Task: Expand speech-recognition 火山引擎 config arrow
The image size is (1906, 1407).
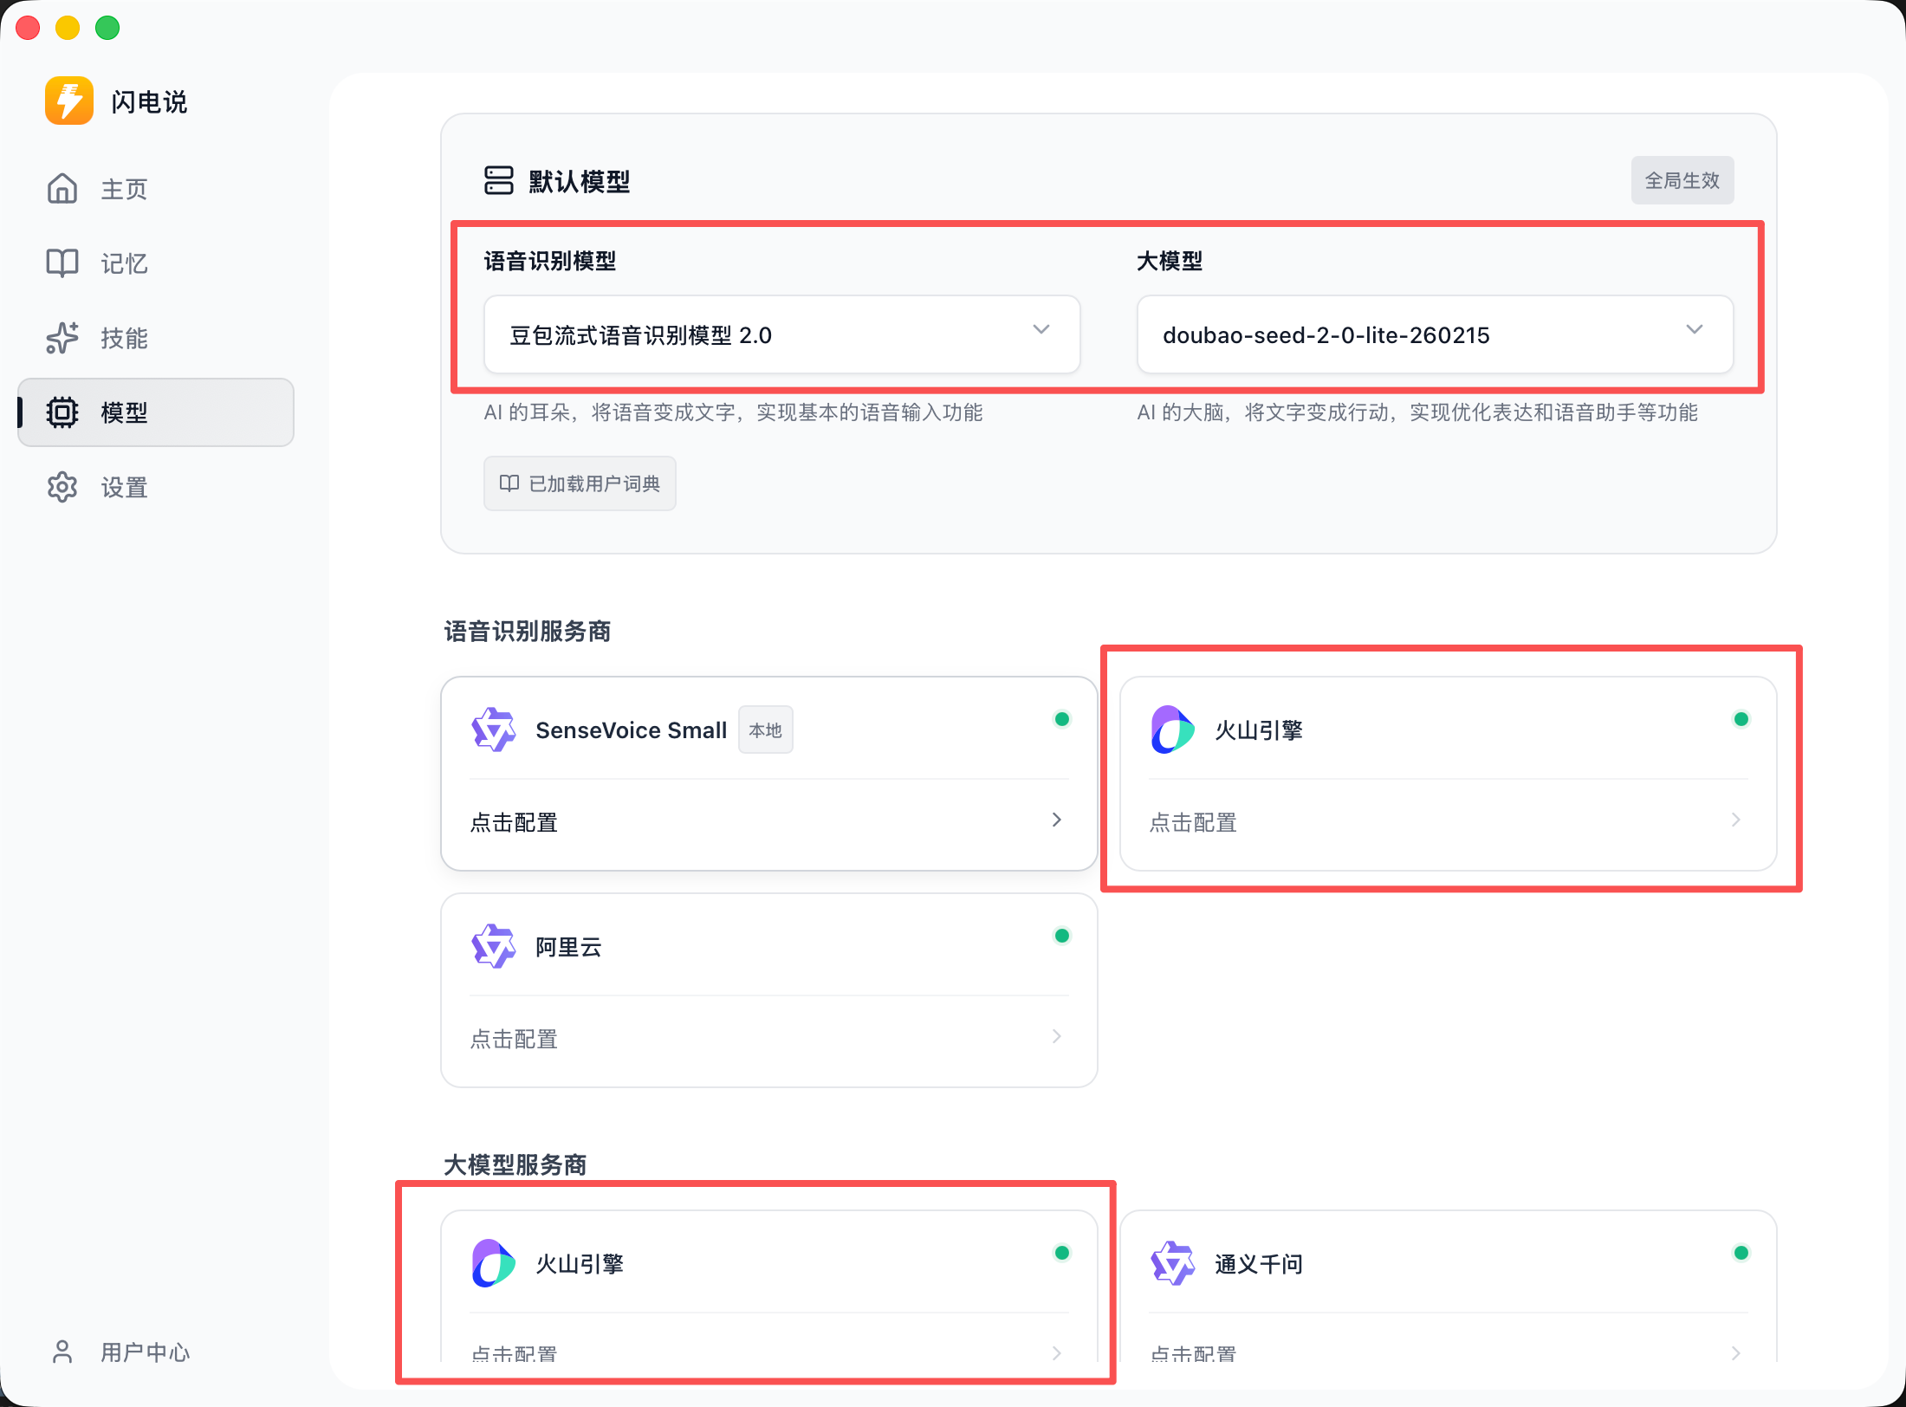Action: point(1735,820)
